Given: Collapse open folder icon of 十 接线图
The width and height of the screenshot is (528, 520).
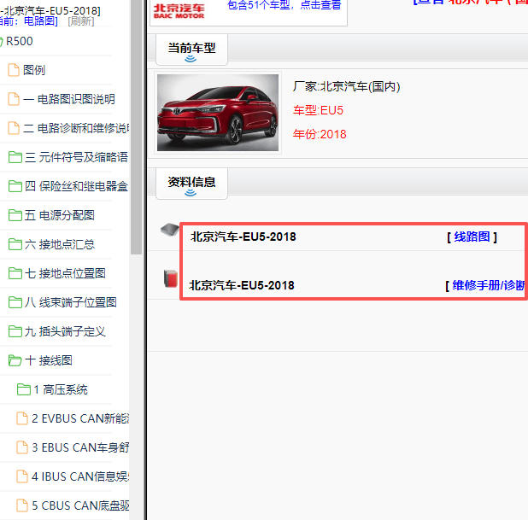Looking at the screenshot, I should (x=15, y=360).
